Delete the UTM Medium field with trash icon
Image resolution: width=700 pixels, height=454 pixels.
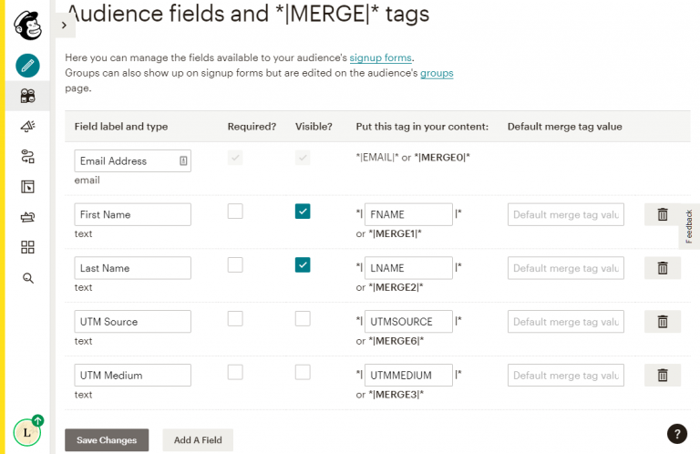pos(663,376)
